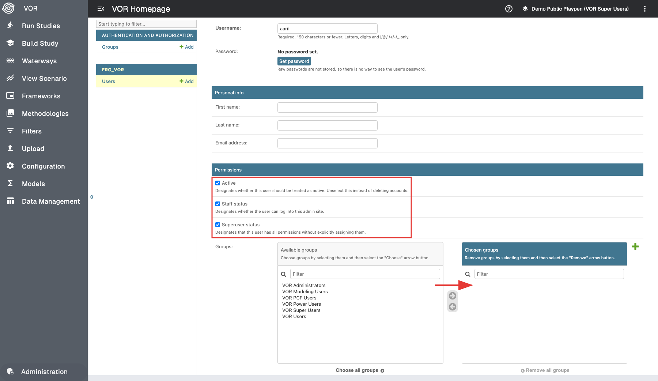Open the three-dot overflow menu
The height and width of the screenshot is (381, 658).
click(644, 9)
